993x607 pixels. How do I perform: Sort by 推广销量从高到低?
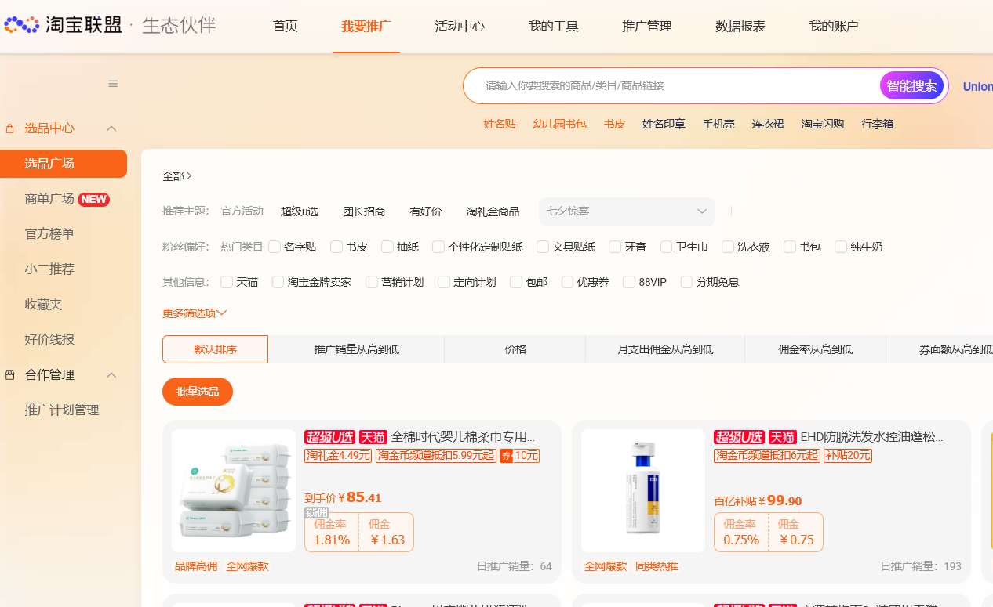(x=357, y=349)
